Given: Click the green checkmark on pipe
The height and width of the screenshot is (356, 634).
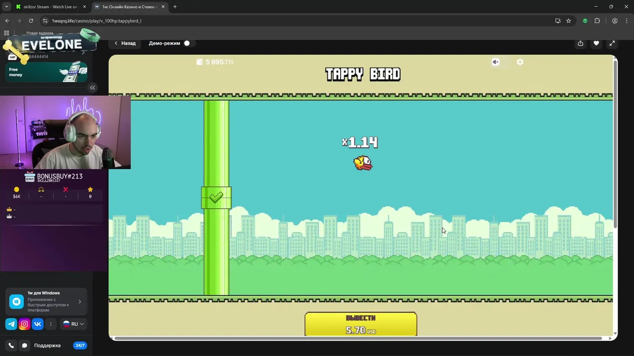Looking at the screenshot, I should (216, 197).
